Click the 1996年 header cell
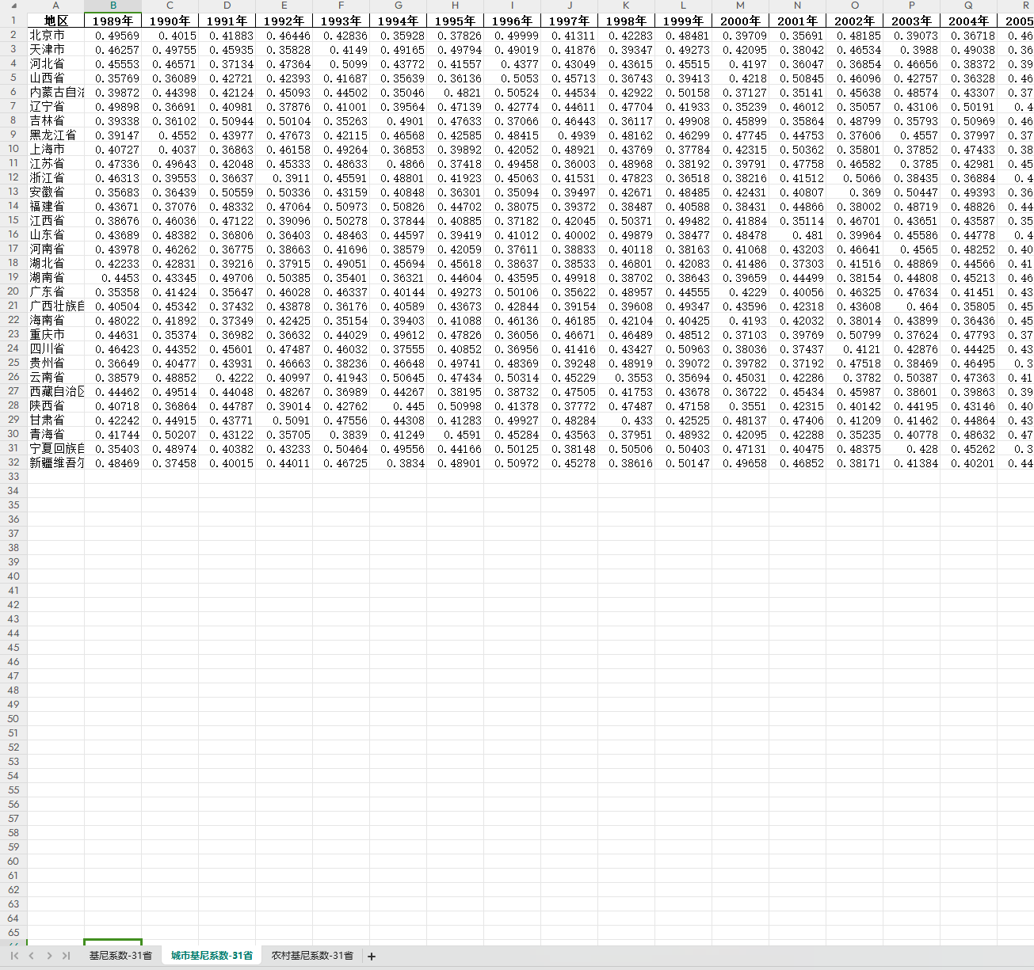 coord(512,21)
